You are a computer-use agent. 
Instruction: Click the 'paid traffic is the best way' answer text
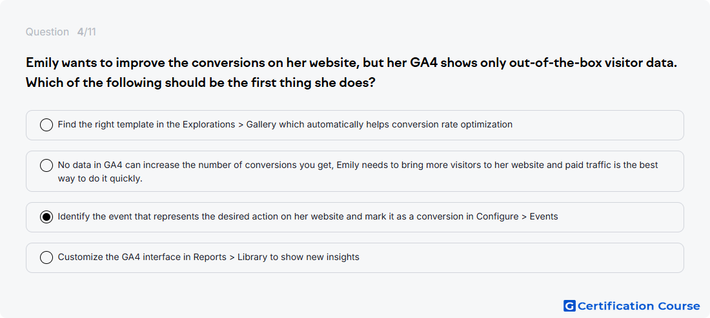pyautogui.click(x=358, y=171)
